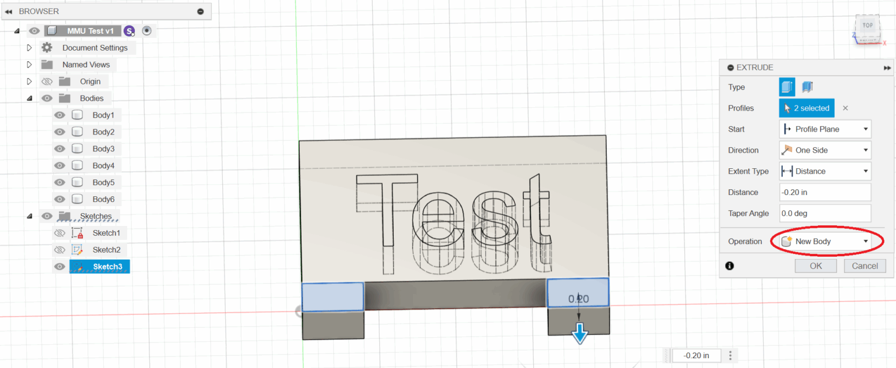Hide Body1 using its eye toggle
This screenshot has height=368, width=896.
tap(59, 115)
